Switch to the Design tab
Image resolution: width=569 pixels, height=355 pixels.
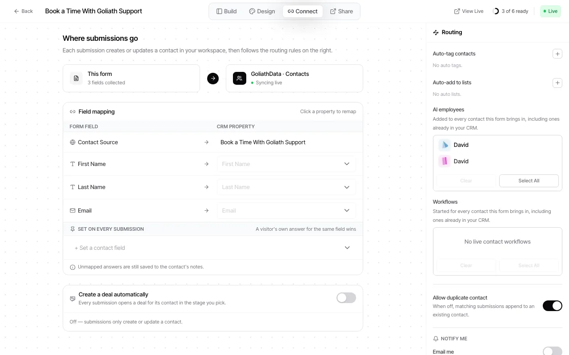(262, 11)
